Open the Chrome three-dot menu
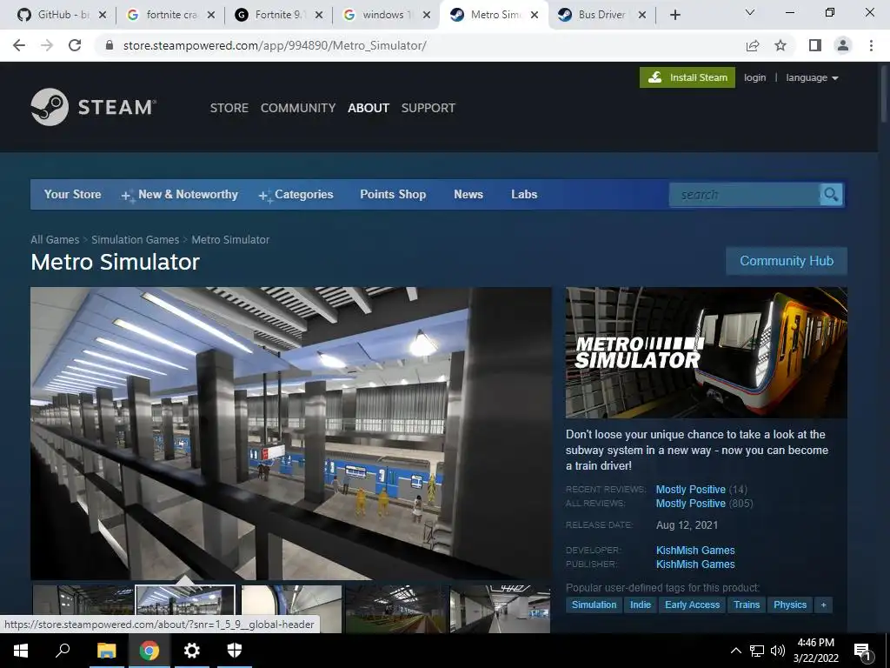Image resolution: width=890 pixels, height=668 pixels. tap(871, 45)
